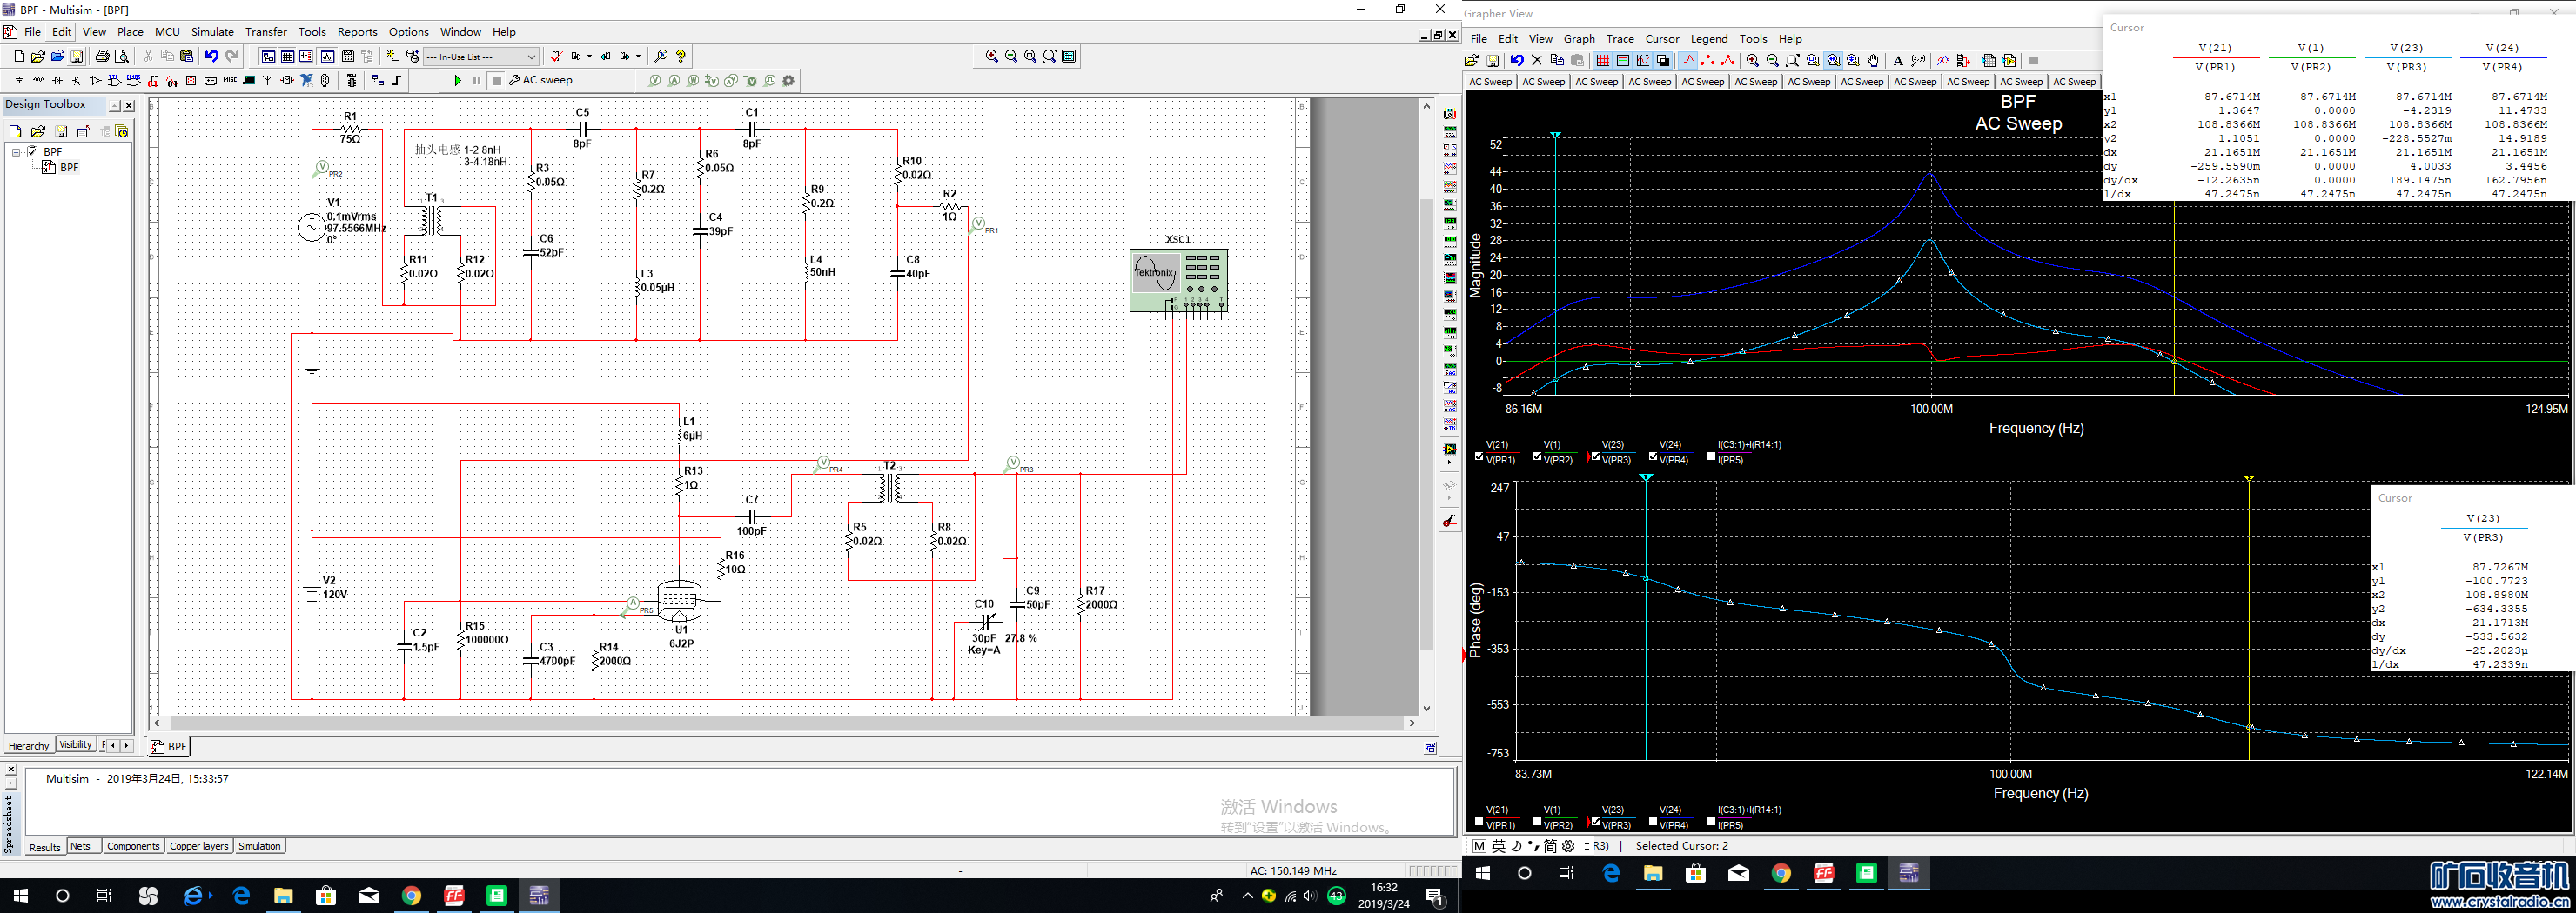Screen dimensions: 2576x913
Task: Enable I(PR5) trace in the magnitude graph legend
Action: click(x=1711, y=456)
